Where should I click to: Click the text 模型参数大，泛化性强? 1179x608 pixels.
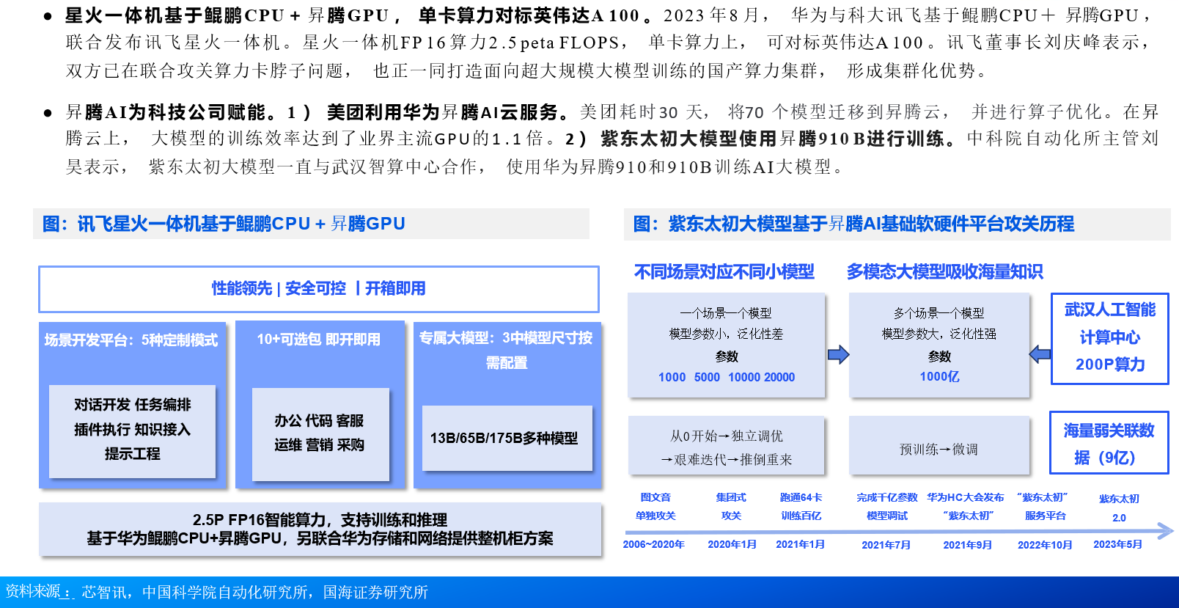point(939,334)
